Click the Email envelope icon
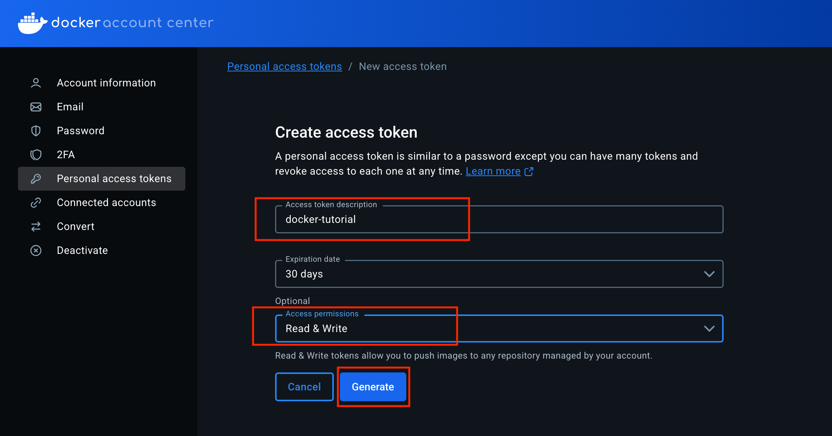Image resolution: width=832 pixels, height=436 pixels. pos(36,107)
